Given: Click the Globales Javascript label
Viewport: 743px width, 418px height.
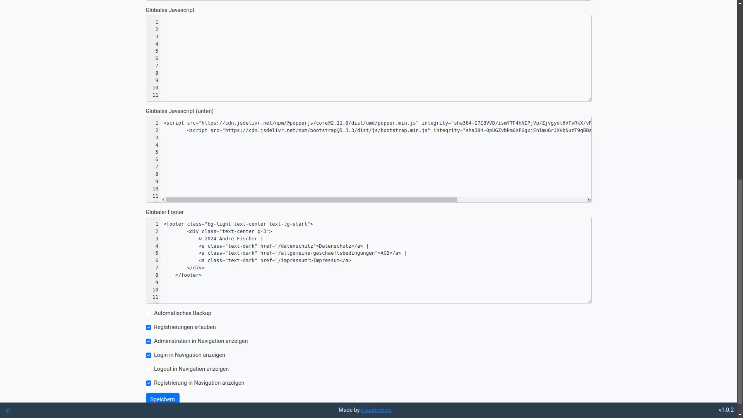Looking at the screenshot, I should click(x=170, y=10).
